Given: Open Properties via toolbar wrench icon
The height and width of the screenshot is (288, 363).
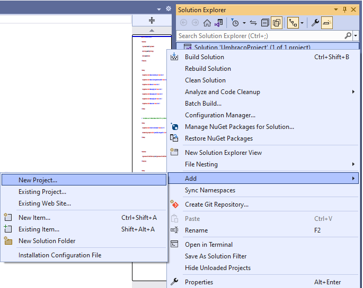Looking at the screenshot, I should (x=315, y=23).
